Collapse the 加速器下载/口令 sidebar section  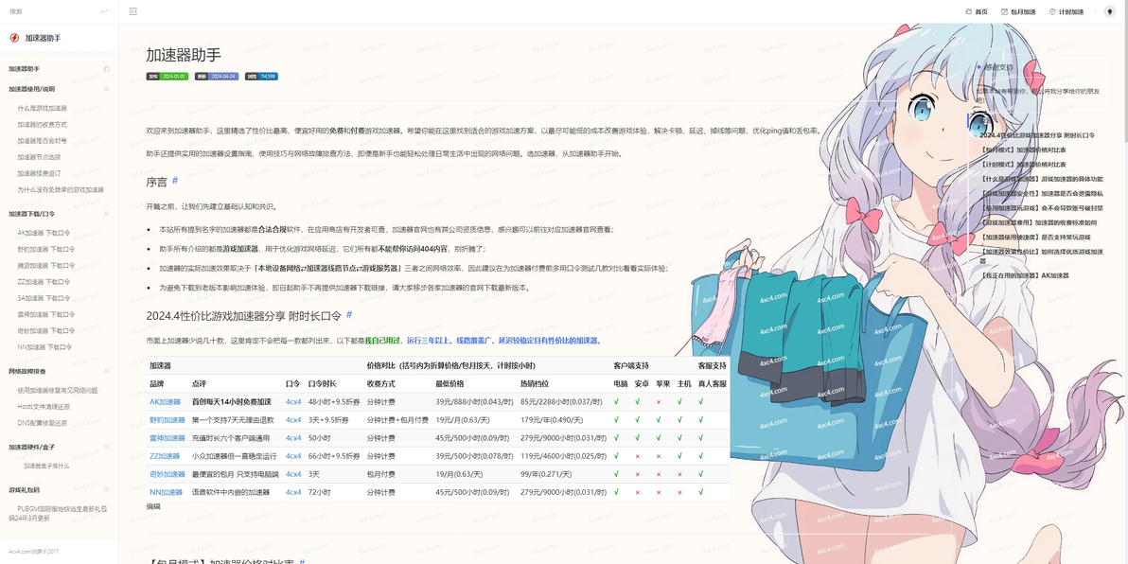pyautogui.click(x=107, y=214)
